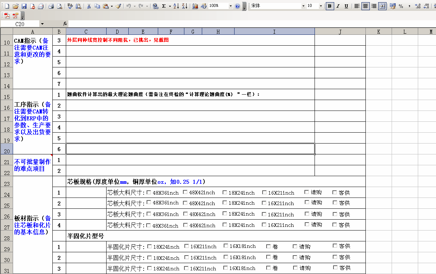Run the spelling check icon
436x274 pixels.
coord(60,6)
